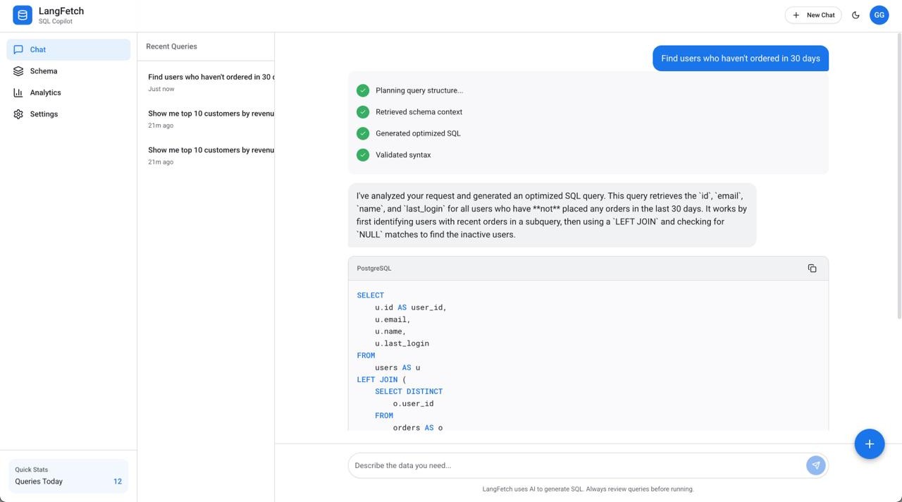Open Settings from the sidebar
Viewport: 902px width, 502px height.
(x=43, y=114)
